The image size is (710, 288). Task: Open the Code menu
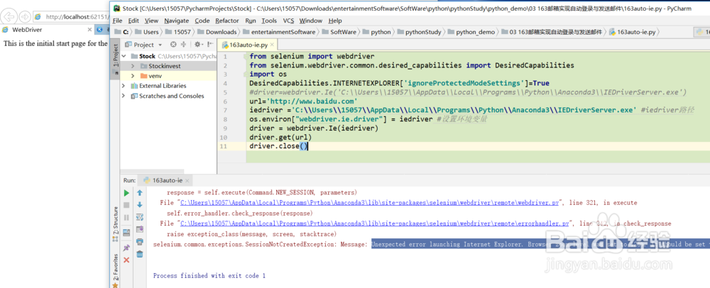(202, 21)
